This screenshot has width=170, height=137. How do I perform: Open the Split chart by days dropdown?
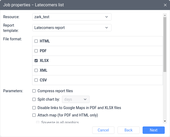[76, 99]
